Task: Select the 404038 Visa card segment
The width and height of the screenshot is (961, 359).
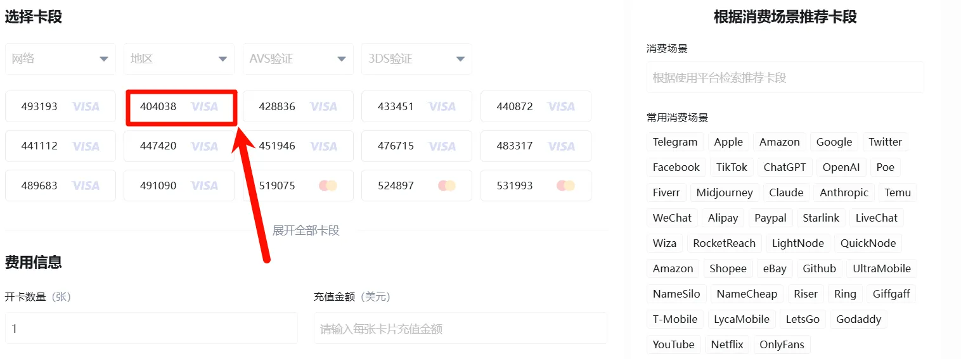Action: [x=179, y=106]
